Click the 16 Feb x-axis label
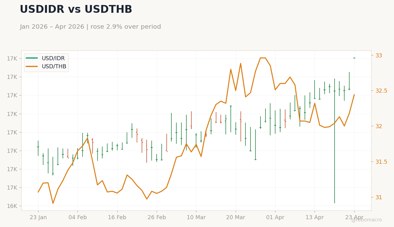The image size is (394, 227). tap(117, 218)
